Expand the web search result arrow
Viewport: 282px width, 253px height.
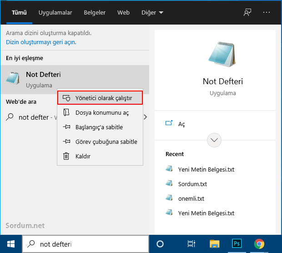pyautogui.click(x=145, y=117)
